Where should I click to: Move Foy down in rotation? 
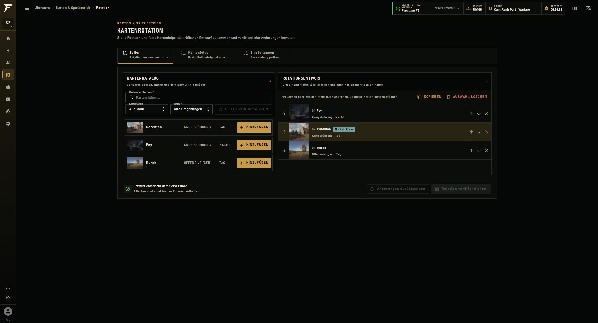[479, 113]
